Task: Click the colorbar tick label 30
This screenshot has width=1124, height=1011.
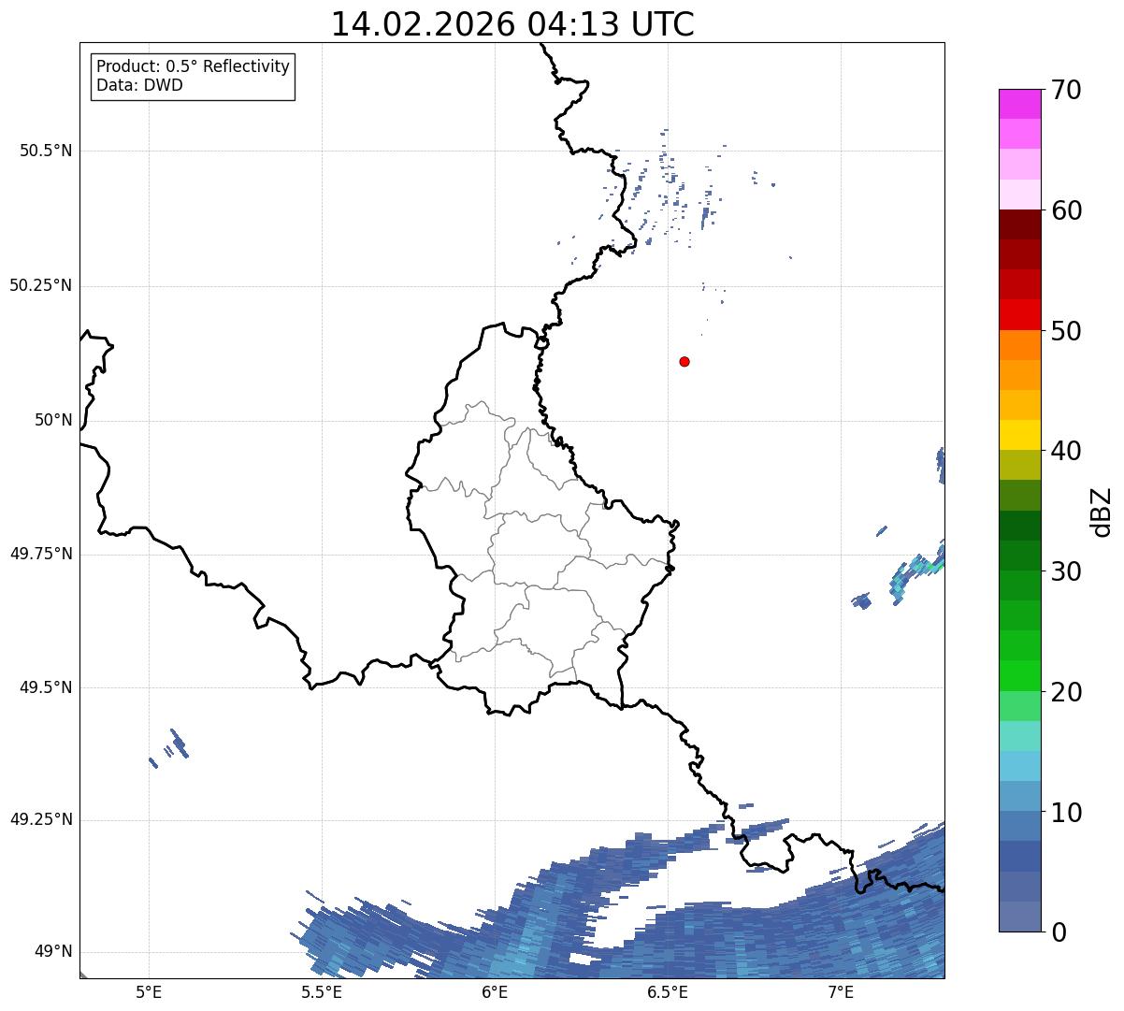Action: (x=1066, y=571)
